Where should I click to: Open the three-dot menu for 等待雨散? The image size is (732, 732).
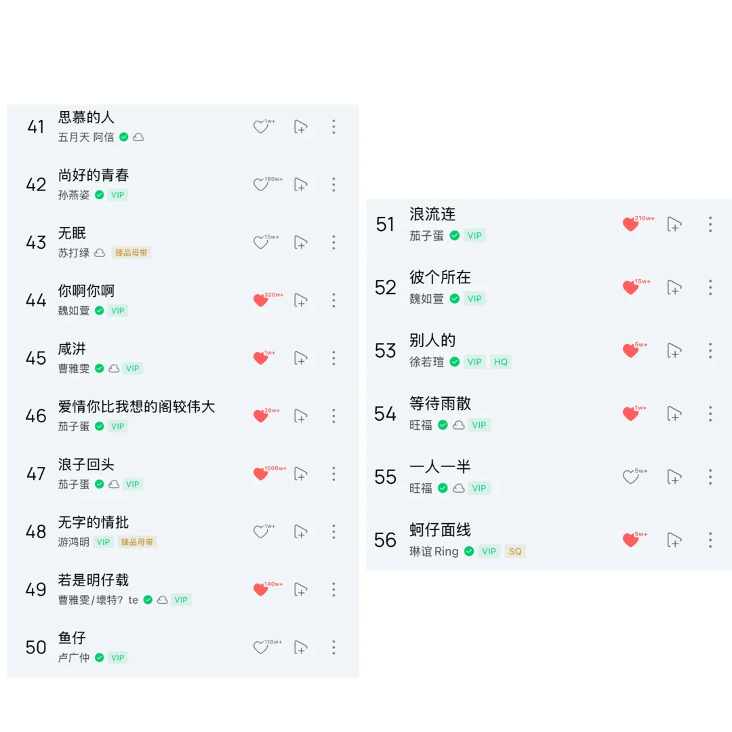710,413
